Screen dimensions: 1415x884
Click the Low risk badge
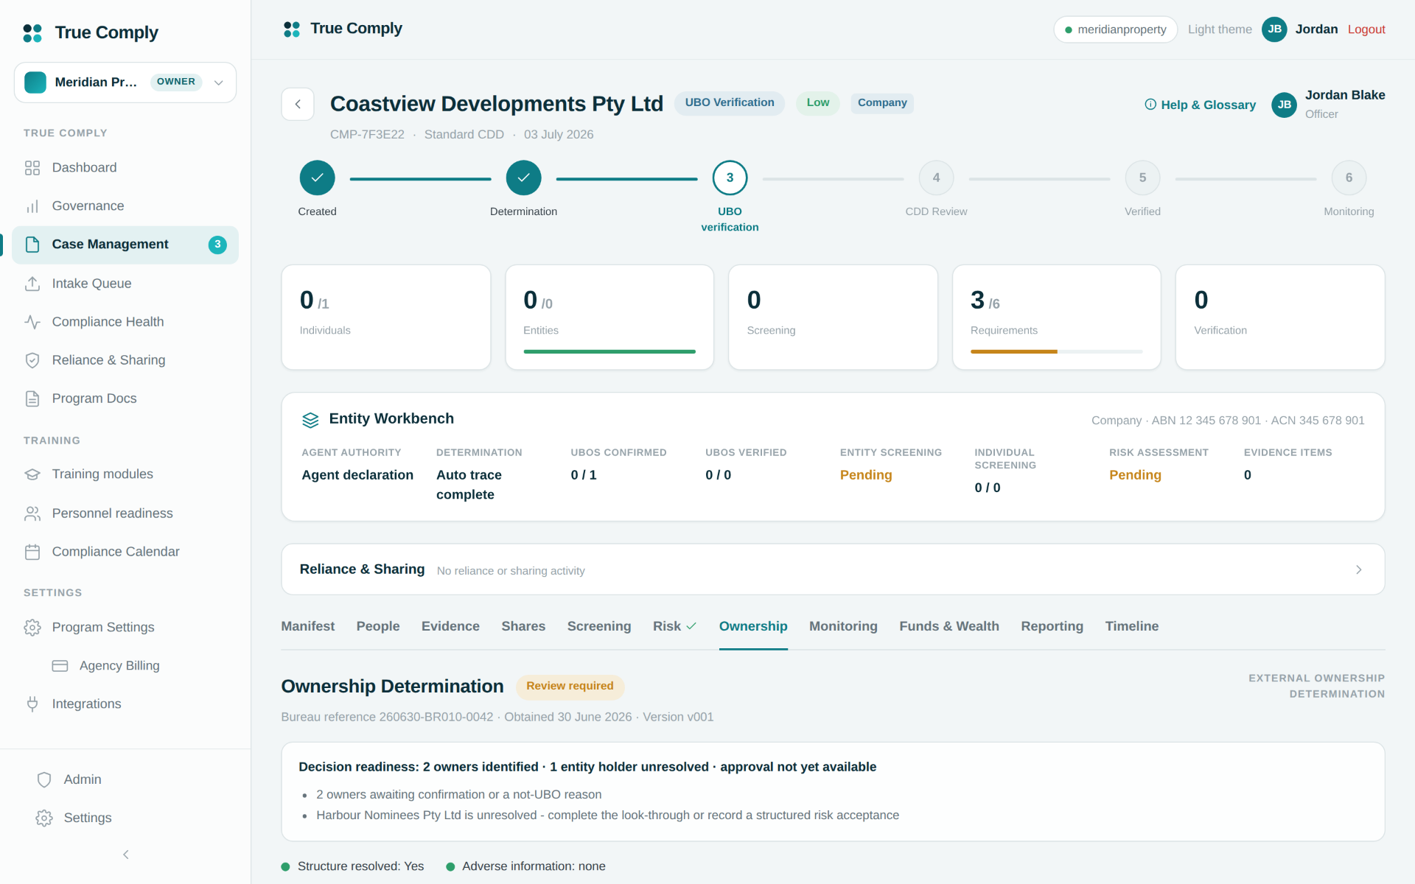click(x=818, y=103)
